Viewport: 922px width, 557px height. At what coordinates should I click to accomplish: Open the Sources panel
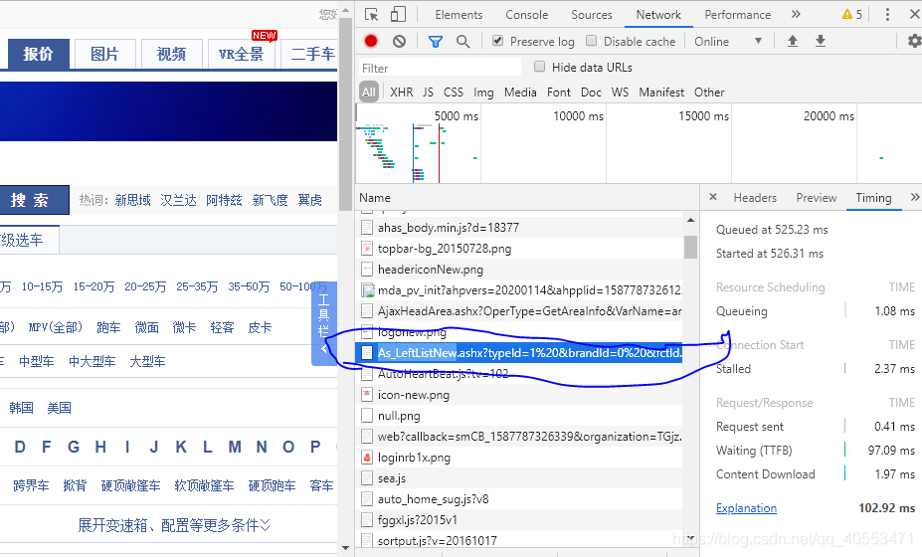click(592, 15)
